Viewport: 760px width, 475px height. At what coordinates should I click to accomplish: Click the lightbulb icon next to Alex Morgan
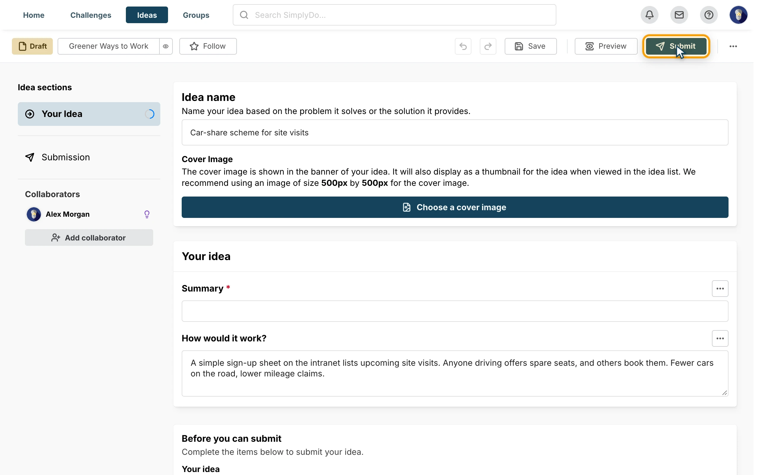pos(147,214)
